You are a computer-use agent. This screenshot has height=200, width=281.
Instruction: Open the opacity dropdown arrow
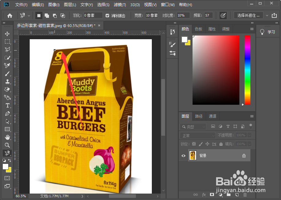pyautogui.click(x=250, y=135)
